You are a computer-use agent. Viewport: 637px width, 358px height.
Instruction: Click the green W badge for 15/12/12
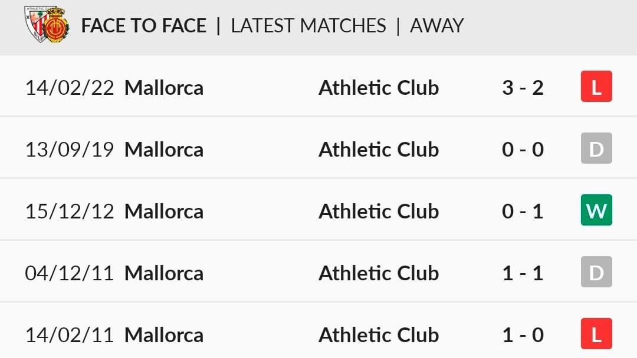pos(596,210)
